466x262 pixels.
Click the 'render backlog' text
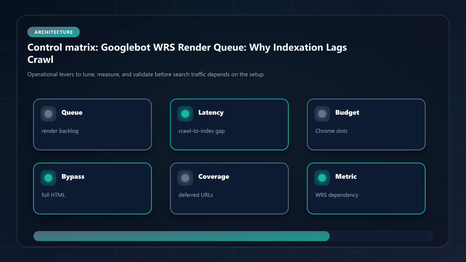coord(60,131)
